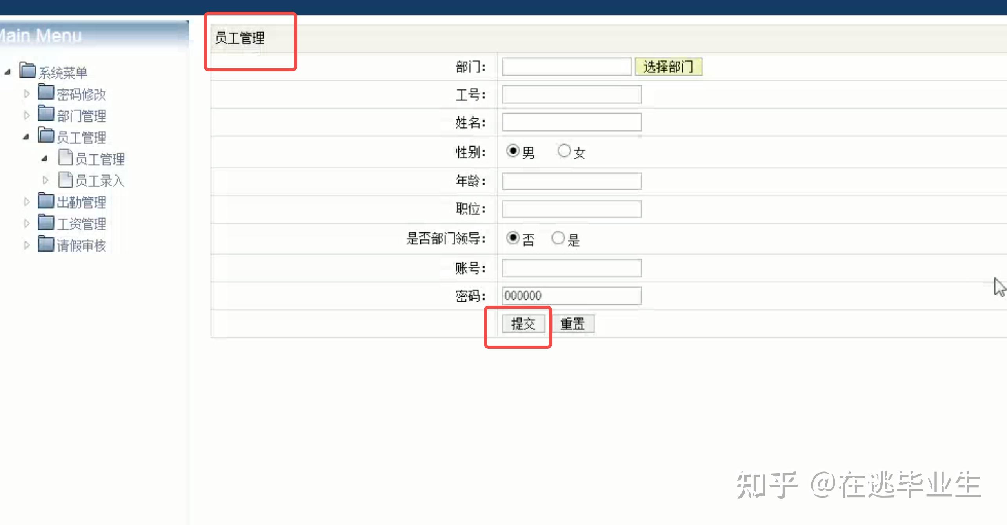Image resolution: width=1007 pixels, height=525 pixels.
Task: Select the 女 gender radio button
Action: click(564, 150)
